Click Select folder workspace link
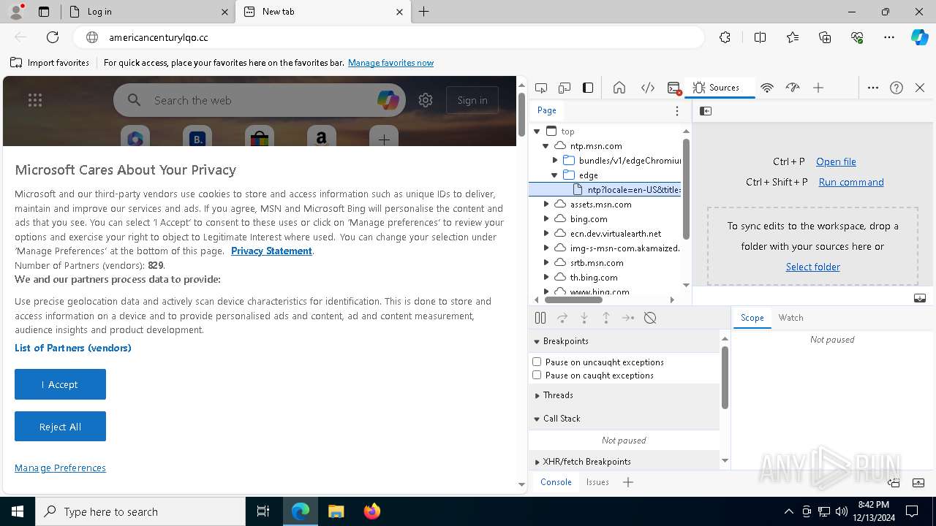 [812, 267]
